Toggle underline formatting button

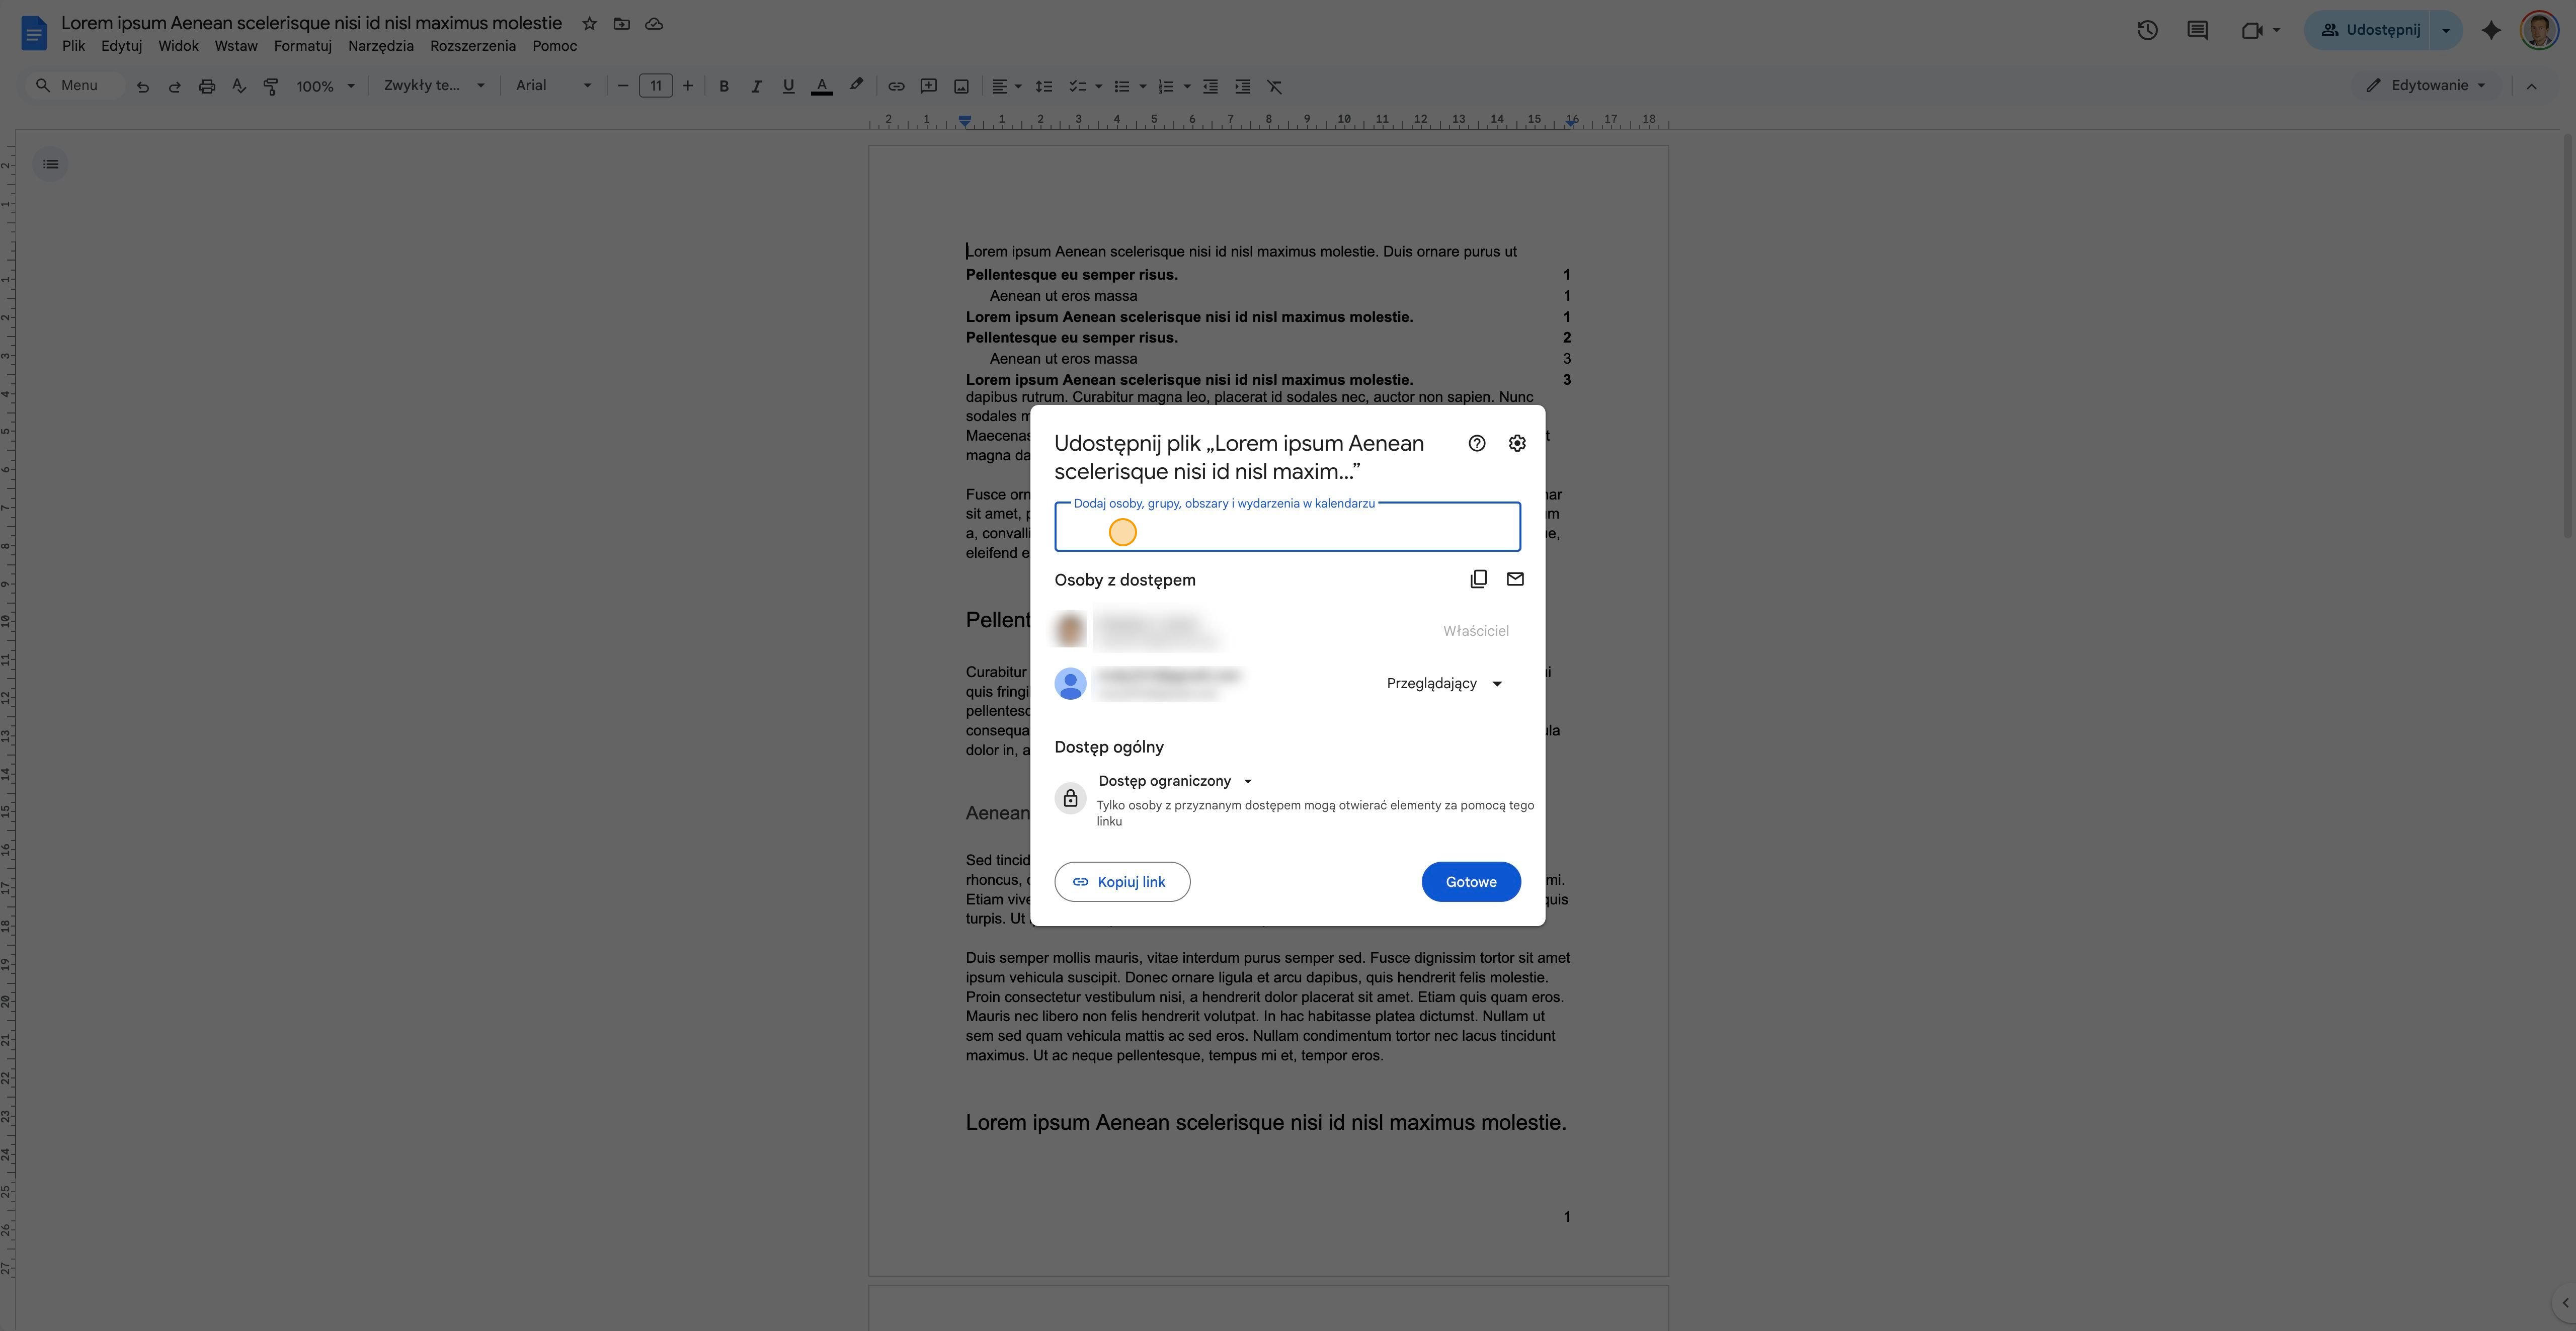pos(788,86)
